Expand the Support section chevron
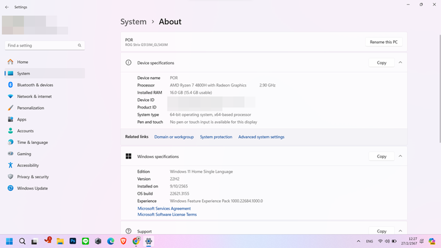The height and width of the screenshot is (248, 441). pyautogui.click(x=400, y=231)
